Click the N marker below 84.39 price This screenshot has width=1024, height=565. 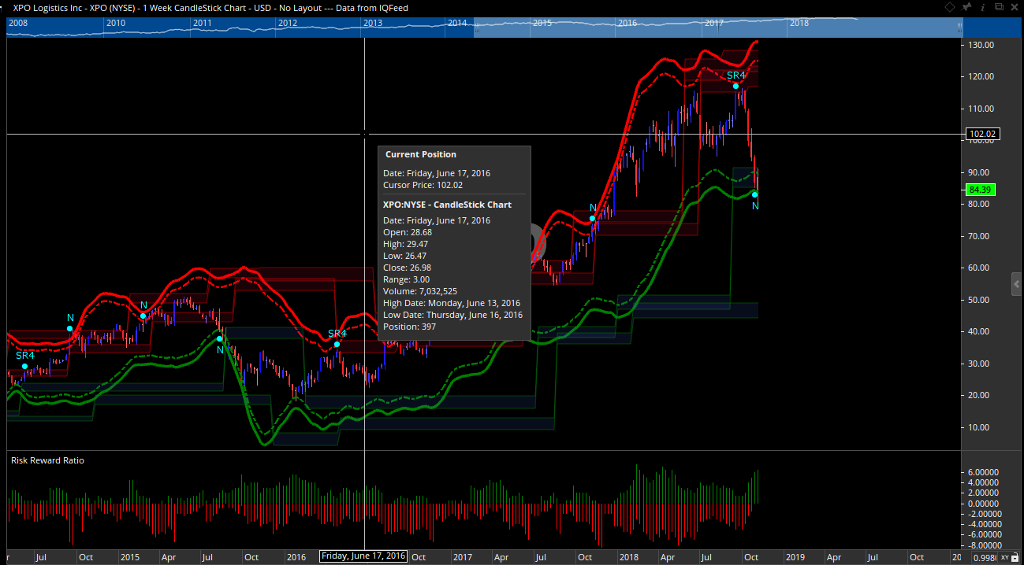click(755, 206)
